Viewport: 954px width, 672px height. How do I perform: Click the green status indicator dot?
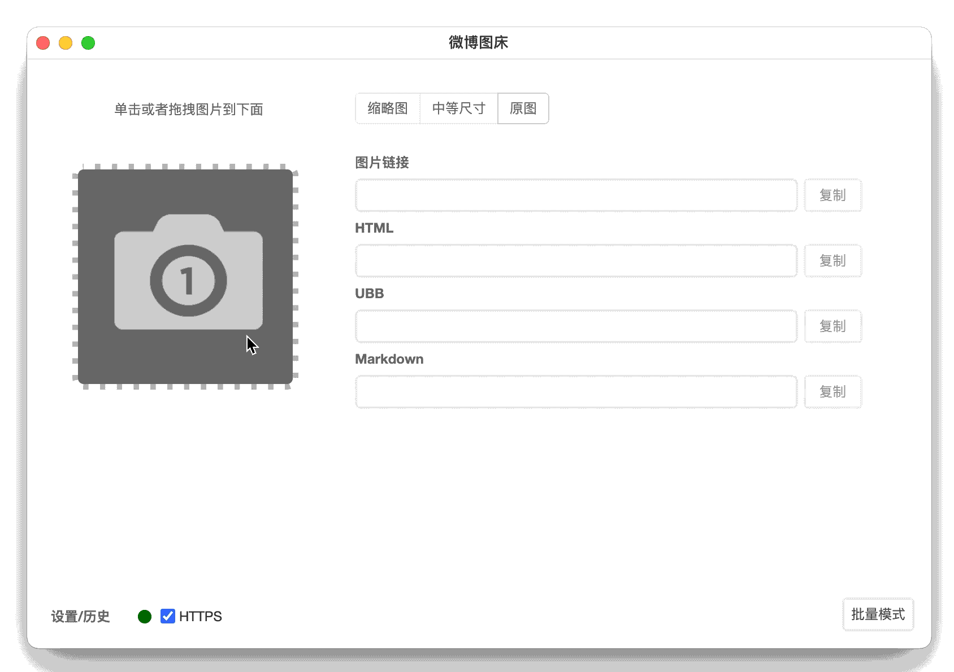(x=145, y=617)
